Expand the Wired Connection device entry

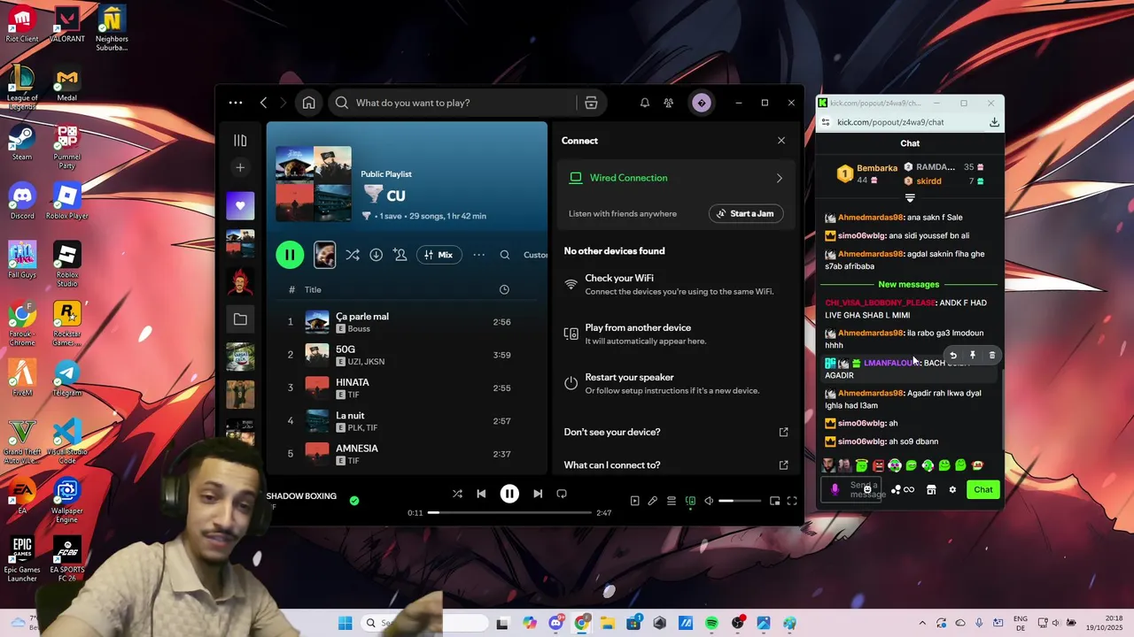pyautogui.click(x=676, y=178)
